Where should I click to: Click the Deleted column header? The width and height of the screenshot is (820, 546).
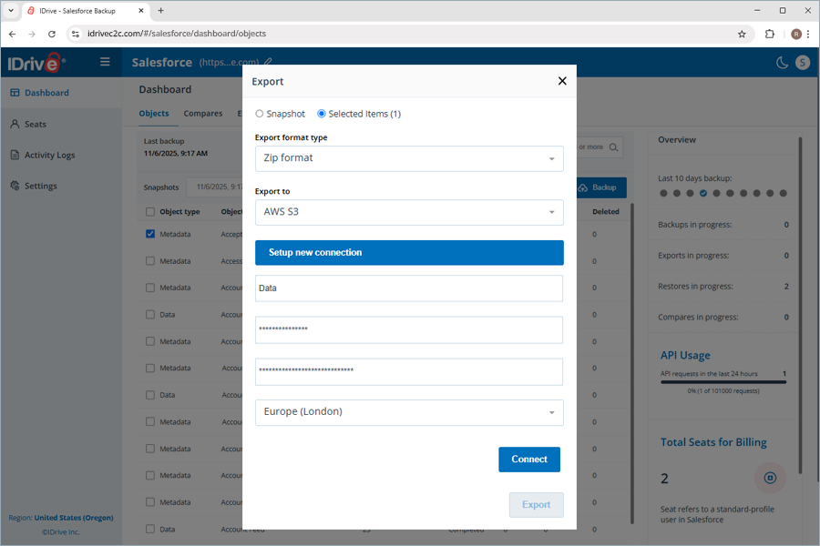pos(606,212)
